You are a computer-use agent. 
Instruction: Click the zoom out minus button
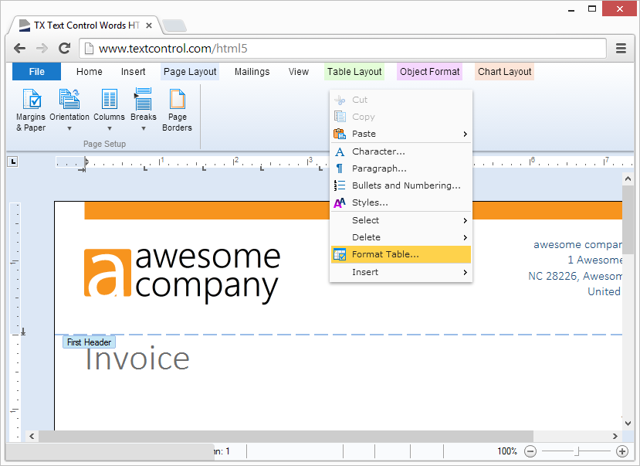[530, 451]
